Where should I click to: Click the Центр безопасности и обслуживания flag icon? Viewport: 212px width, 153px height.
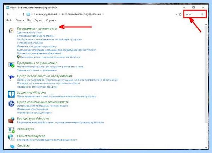point(11,78)
